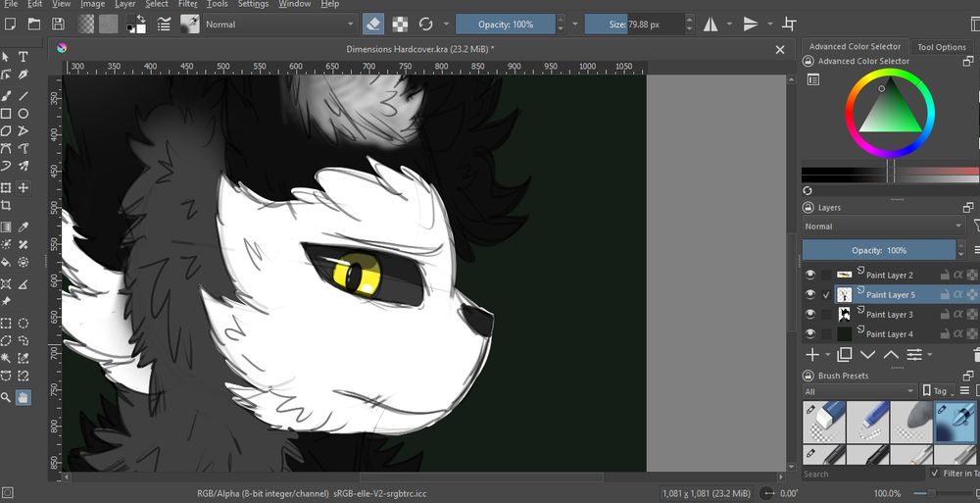980x503 pixels.
Task: Click the brush Opacity 100% slider
Action: tap(506, 24)
